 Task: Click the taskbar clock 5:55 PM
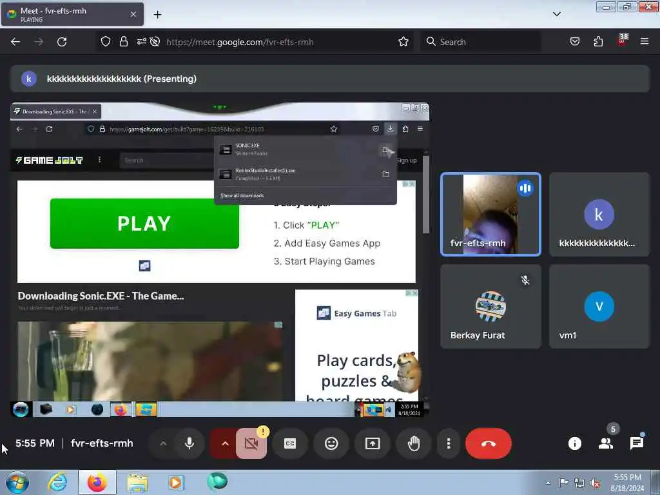coord(627,483)
